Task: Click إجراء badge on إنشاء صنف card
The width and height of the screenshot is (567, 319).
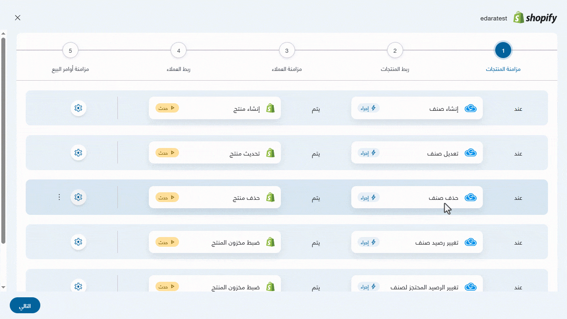Action: [369, 108]
